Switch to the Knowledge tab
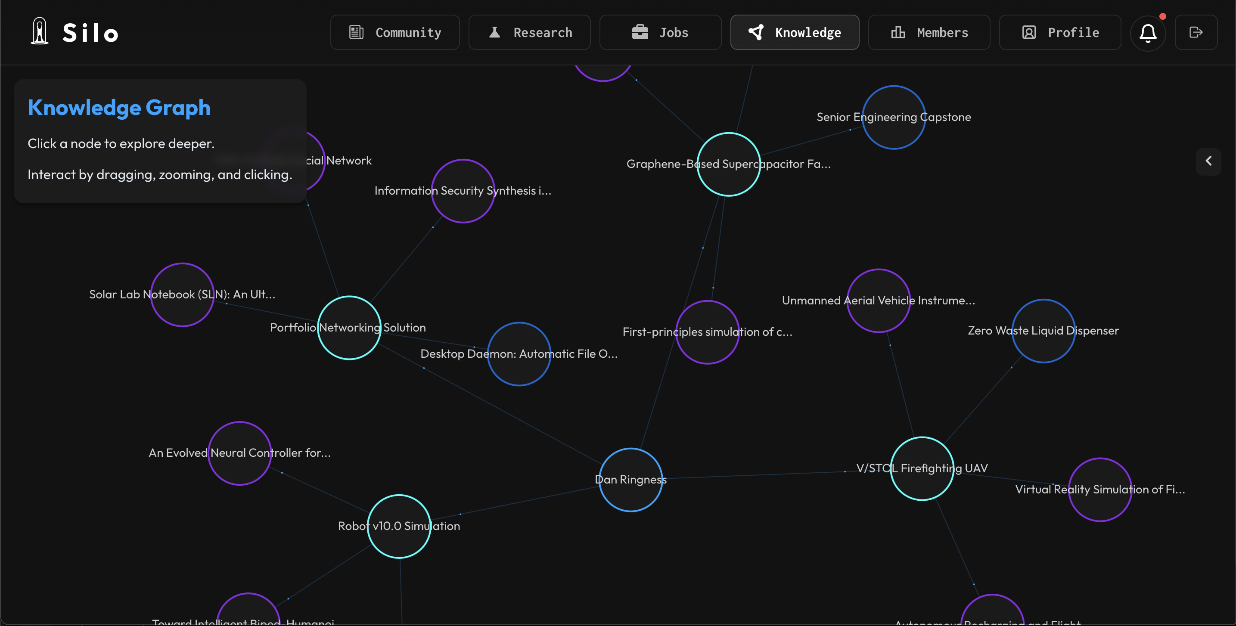This screenshot has width=1236, height=626. (795, 33)
